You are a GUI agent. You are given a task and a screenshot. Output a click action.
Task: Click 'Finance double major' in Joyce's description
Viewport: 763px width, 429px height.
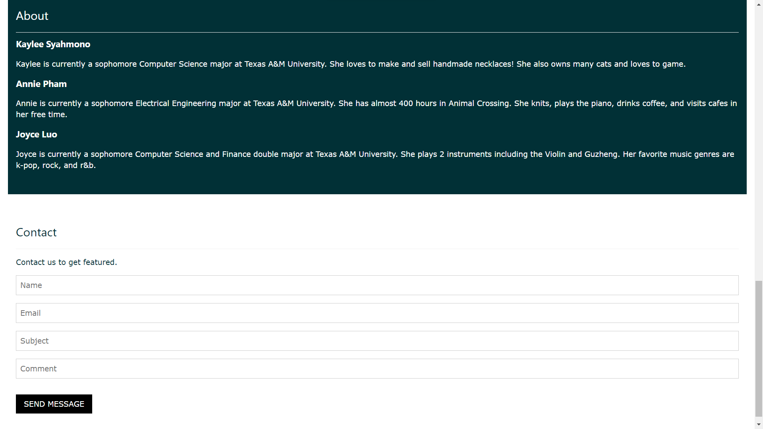(262, 154)
